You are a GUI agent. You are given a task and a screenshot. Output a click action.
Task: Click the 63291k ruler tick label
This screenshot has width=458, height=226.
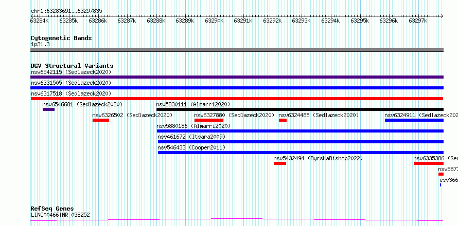(243, 21)
